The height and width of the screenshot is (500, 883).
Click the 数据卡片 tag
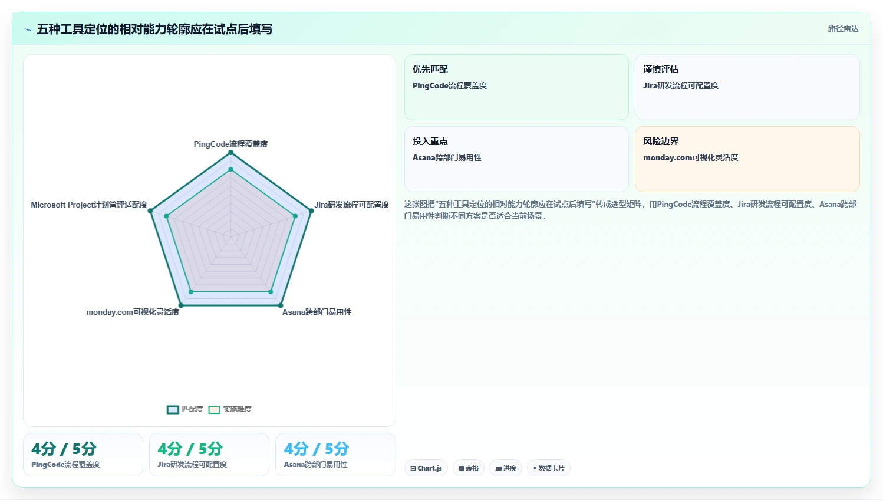(548, 468)
